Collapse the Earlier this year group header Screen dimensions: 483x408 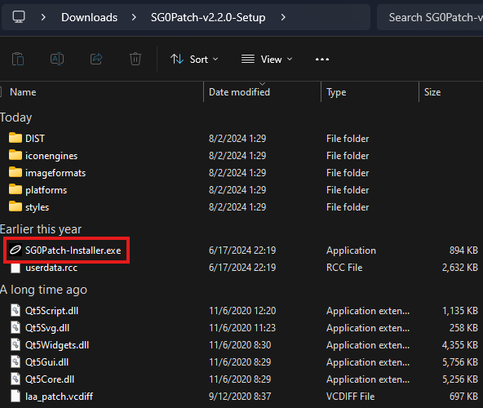click(x=41, y=229)
